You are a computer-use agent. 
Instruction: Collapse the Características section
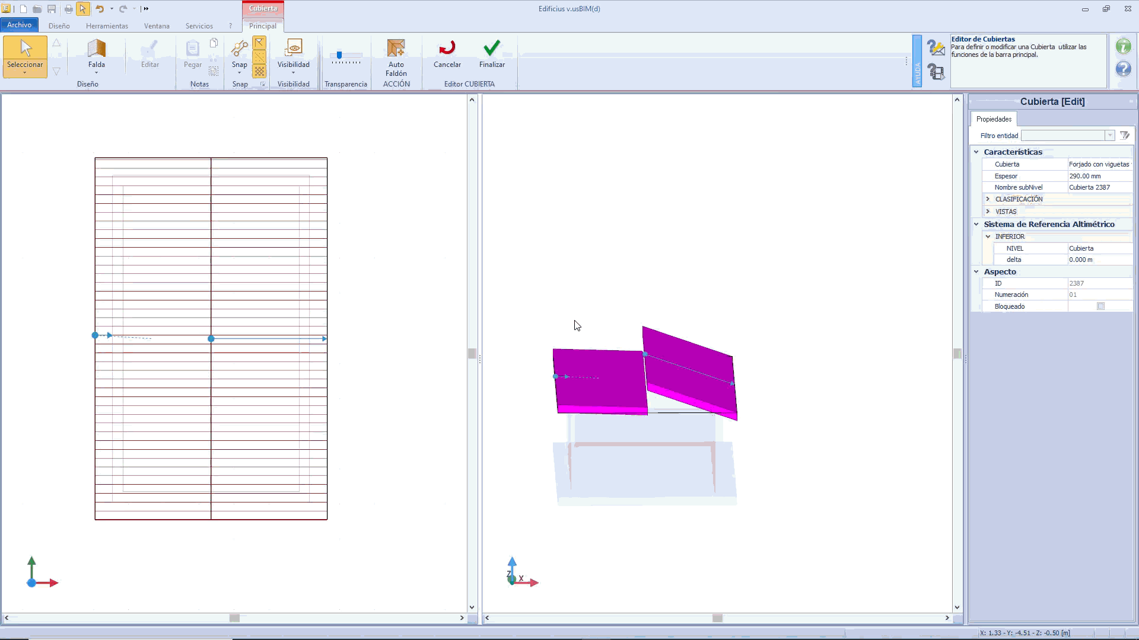(976, 152)
